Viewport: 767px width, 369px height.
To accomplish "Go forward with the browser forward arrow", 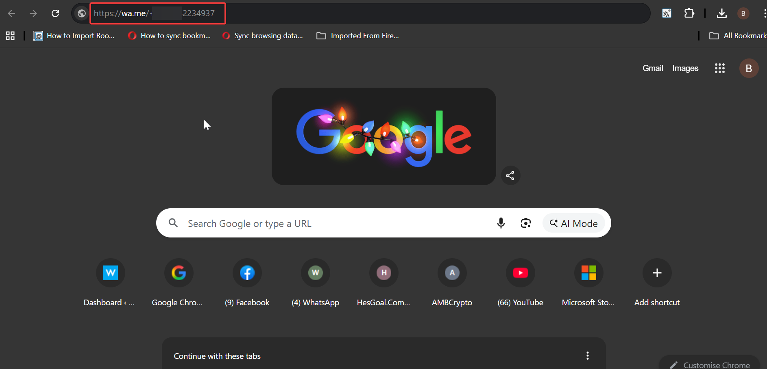I will 33,13.
